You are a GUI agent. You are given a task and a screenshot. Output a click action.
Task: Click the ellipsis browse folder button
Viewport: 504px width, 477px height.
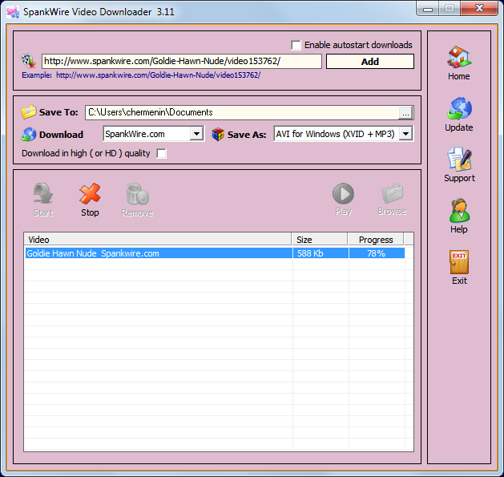pos(405,113)
